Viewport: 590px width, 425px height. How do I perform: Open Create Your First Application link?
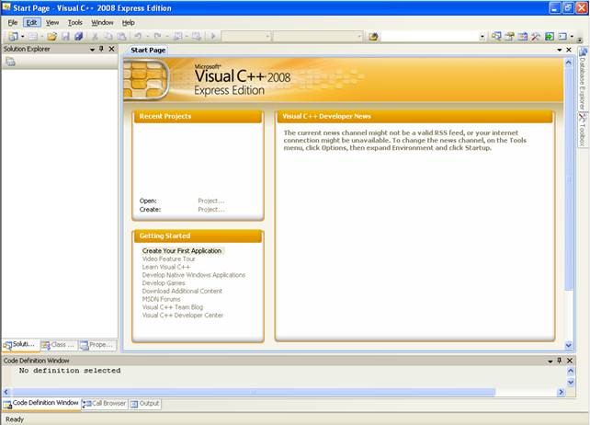coord(182,251)
